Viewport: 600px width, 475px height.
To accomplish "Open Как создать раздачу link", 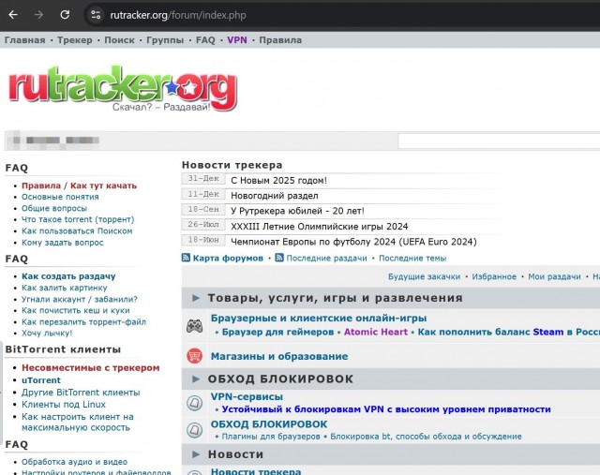I will 68,276.
